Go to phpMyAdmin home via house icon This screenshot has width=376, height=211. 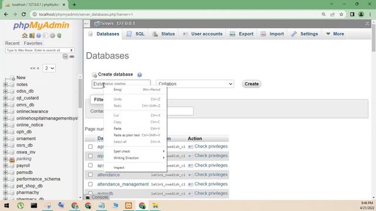(25, 36)
